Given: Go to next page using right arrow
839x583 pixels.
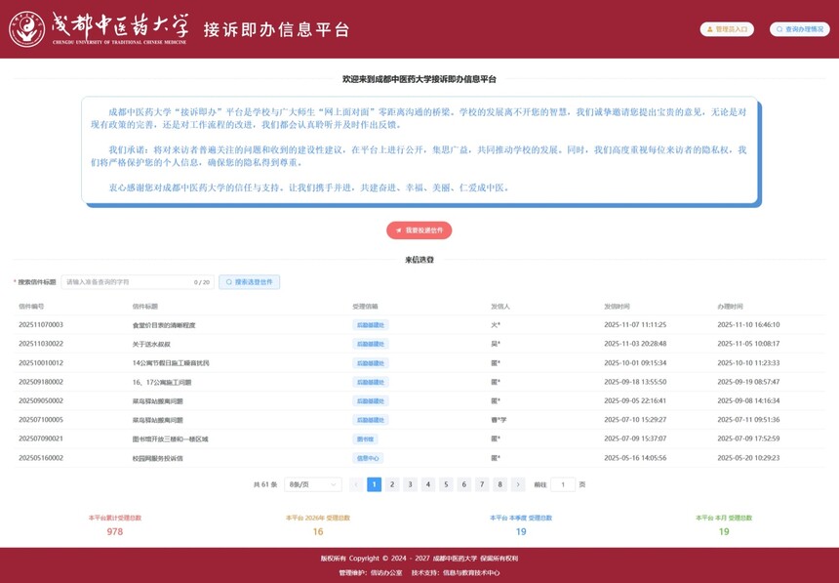Looking at the screenshot, I should click(517, 484).
